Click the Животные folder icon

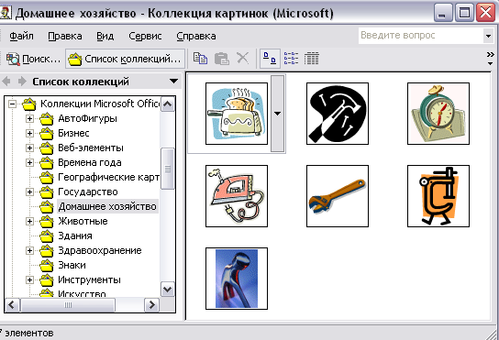pyautogui.click(x=47, y=221)
